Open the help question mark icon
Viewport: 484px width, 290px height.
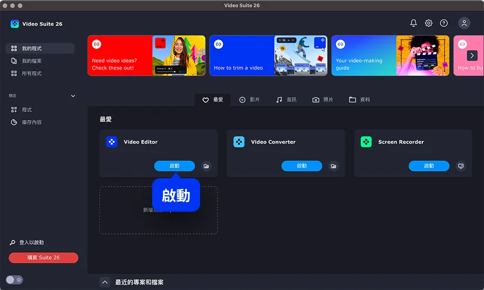(x=443, y=23)
